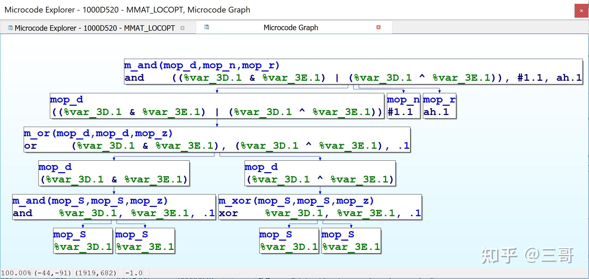Click the document icon on the Microcode Explorer tab
The height and width of the screenshot is (279, 589).
point(10,27)
